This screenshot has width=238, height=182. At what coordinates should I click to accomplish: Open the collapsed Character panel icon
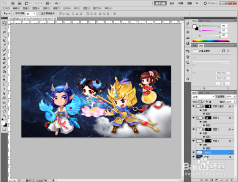click(x=188, y=79)
